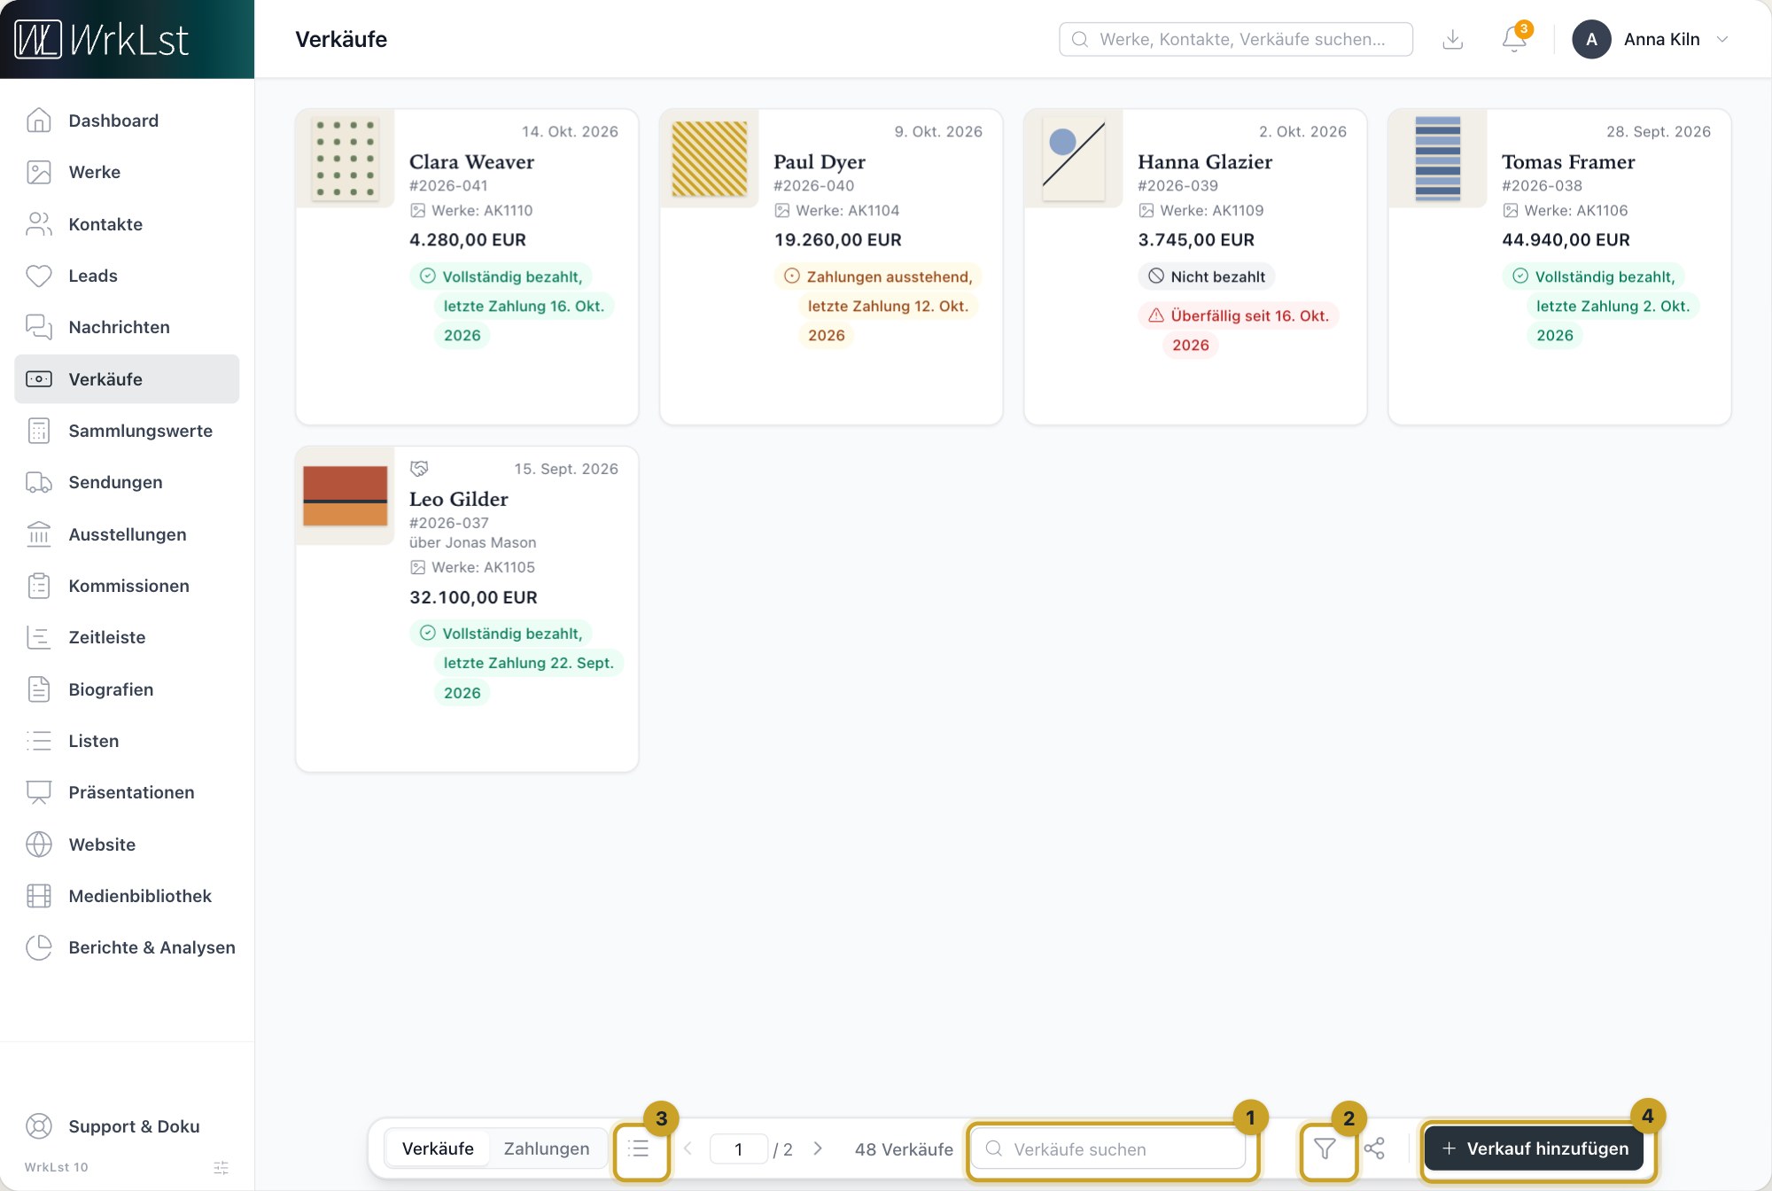This screenshot has width=1772, height=1191.
Task: Open Listen section
Action: click(127, 741)
